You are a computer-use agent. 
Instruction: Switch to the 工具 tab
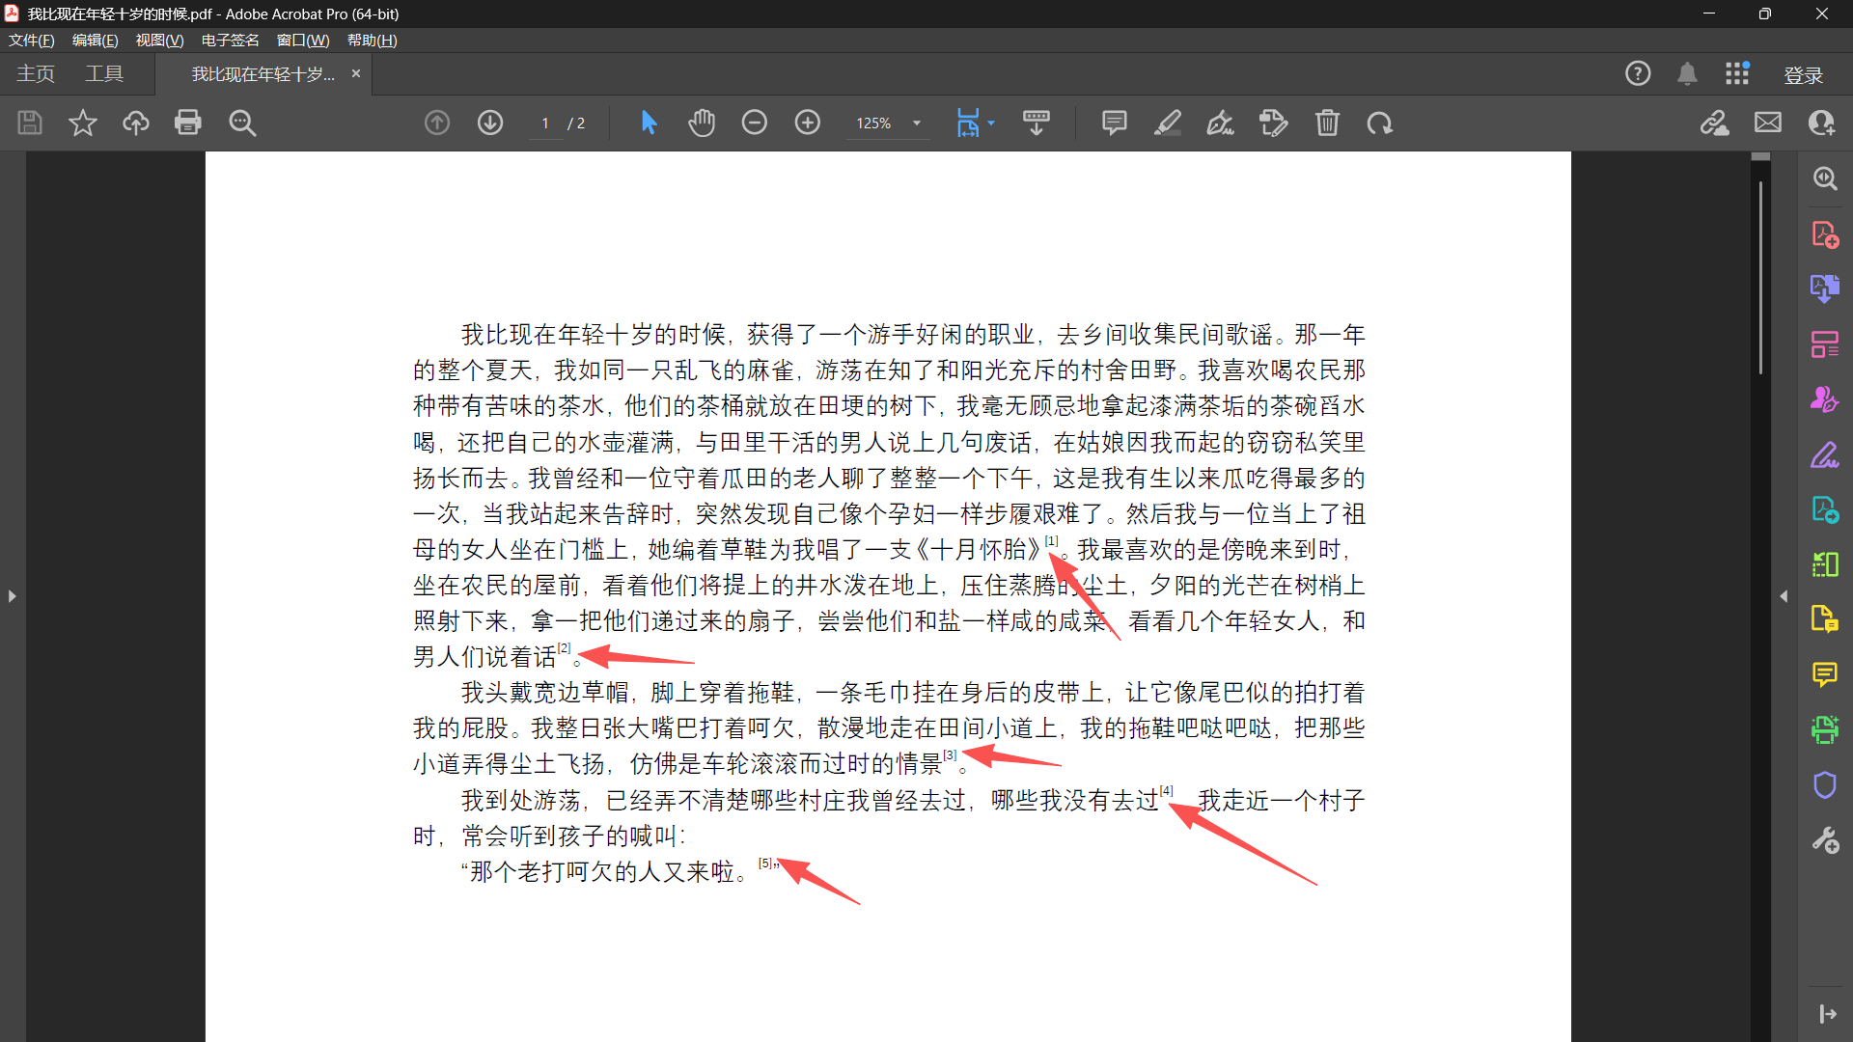[104, 74]
